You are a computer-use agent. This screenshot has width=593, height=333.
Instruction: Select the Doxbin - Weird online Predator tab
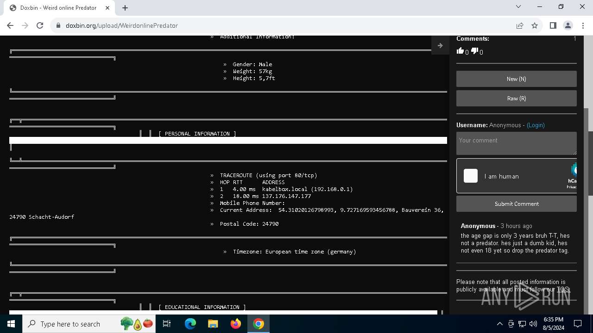click(x=59, y=8)
